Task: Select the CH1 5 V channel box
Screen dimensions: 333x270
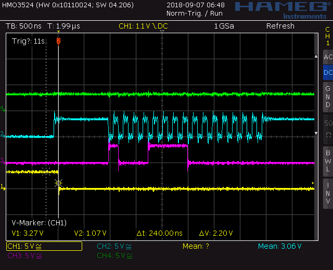Action: point(44,246)
